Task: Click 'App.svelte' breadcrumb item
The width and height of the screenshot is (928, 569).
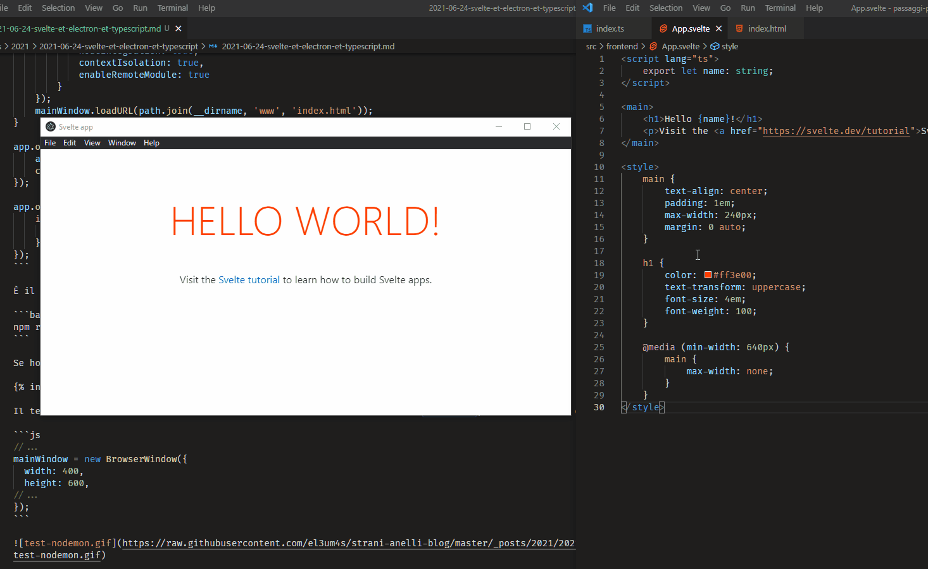Action: point(680,46)
